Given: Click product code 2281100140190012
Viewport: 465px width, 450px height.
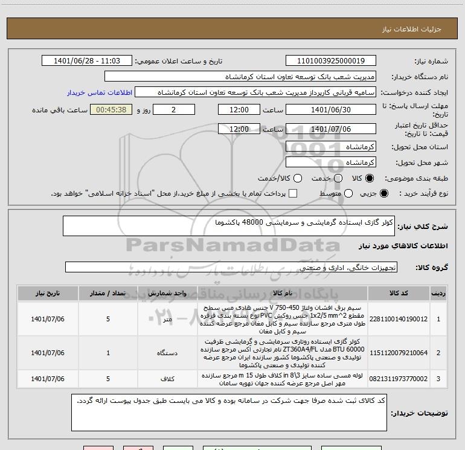Looking at the screenshot, I should (399, 319).
